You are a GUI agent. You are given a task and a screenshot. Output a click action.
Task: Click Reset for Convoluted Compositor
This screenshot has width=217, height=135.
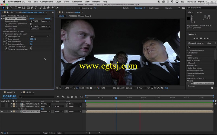click(x=32, y=19)
